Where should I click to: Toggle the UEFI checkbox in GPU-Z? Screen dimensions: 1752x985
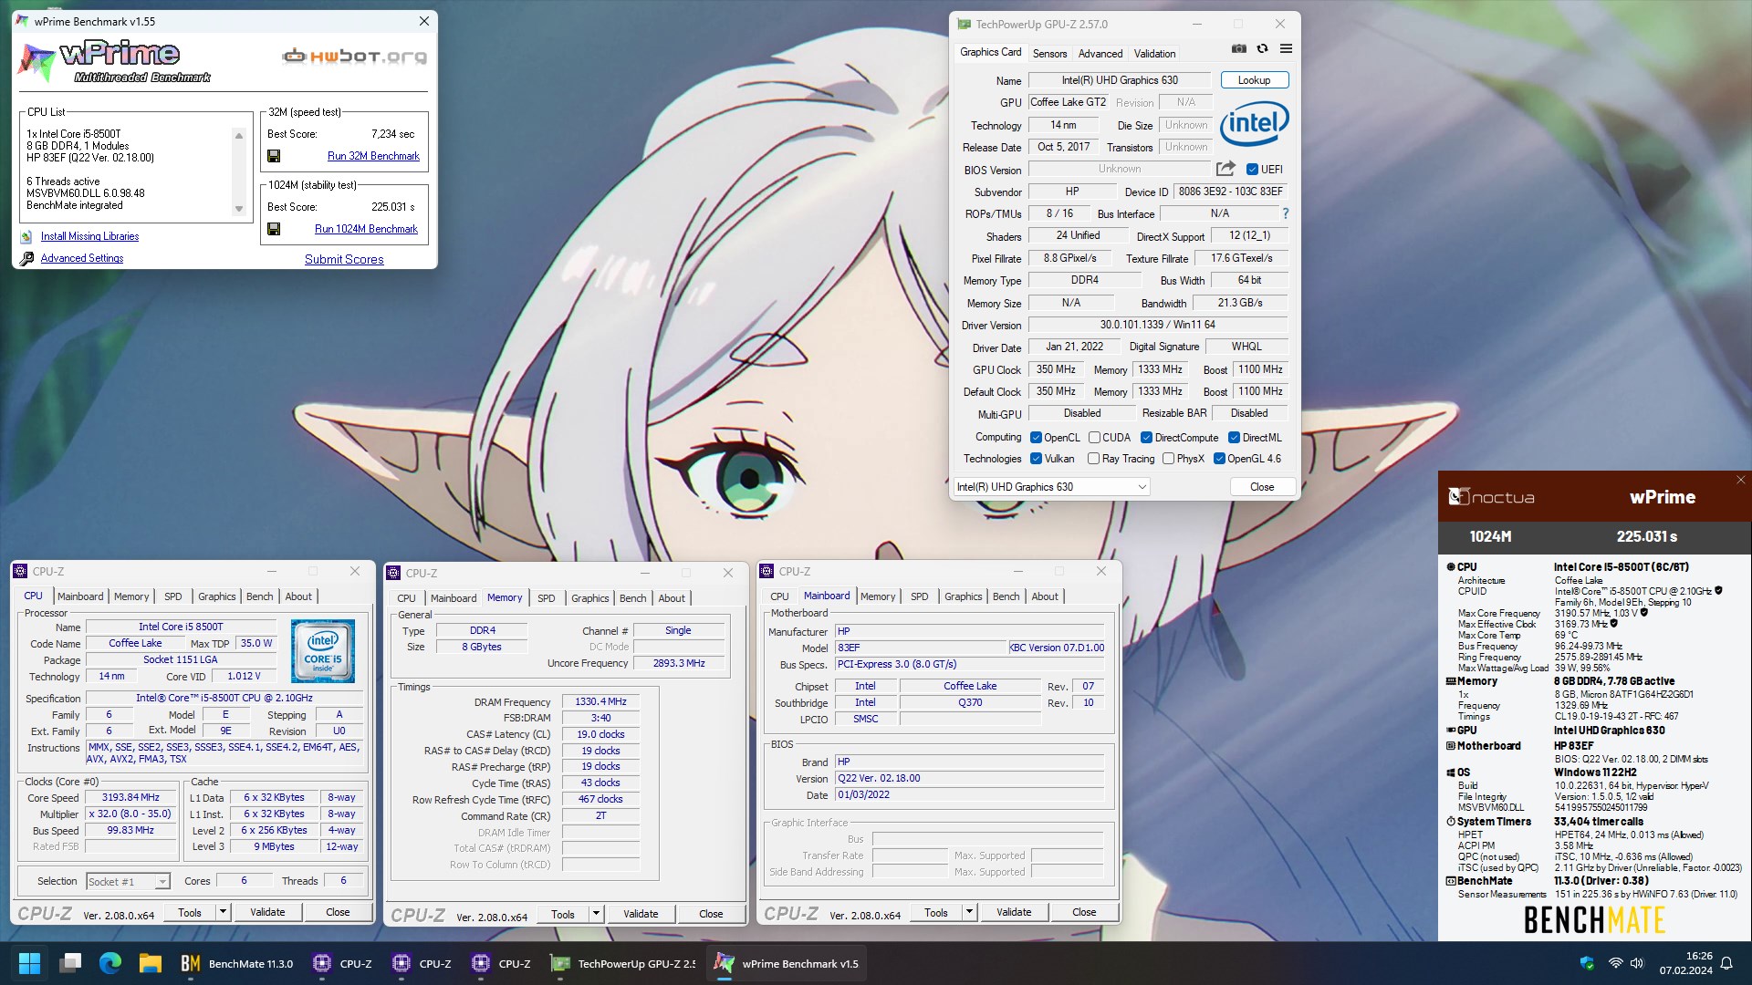[x=1252, y=170]
